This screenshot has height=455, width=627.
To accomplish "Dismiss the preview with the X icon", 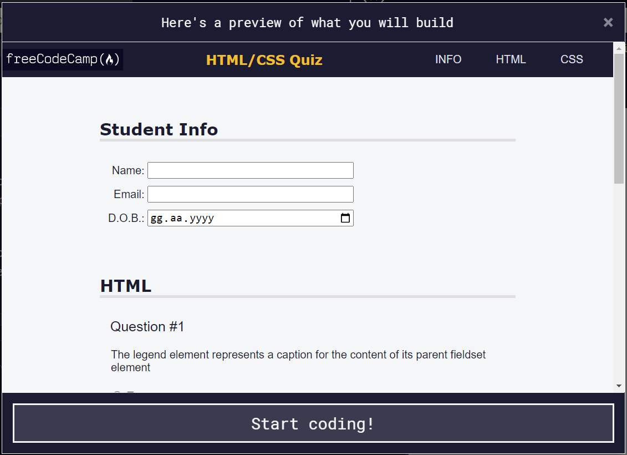I will (x=608, y=22).
